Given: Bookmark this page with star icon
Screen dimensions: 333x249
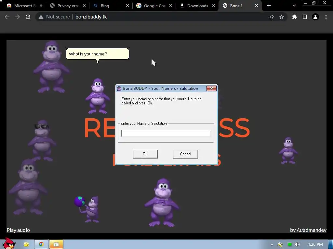Looking at the screenshot, I should coord(282,17).
